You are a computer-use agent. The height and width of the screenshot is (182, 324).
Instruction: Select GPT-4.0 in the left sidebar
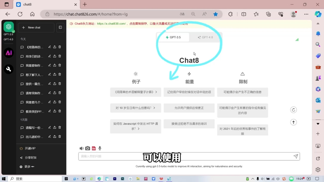tap(9, 39)
